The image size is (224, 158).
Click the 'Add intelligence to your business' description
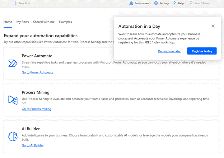click(x=115, y=137)
